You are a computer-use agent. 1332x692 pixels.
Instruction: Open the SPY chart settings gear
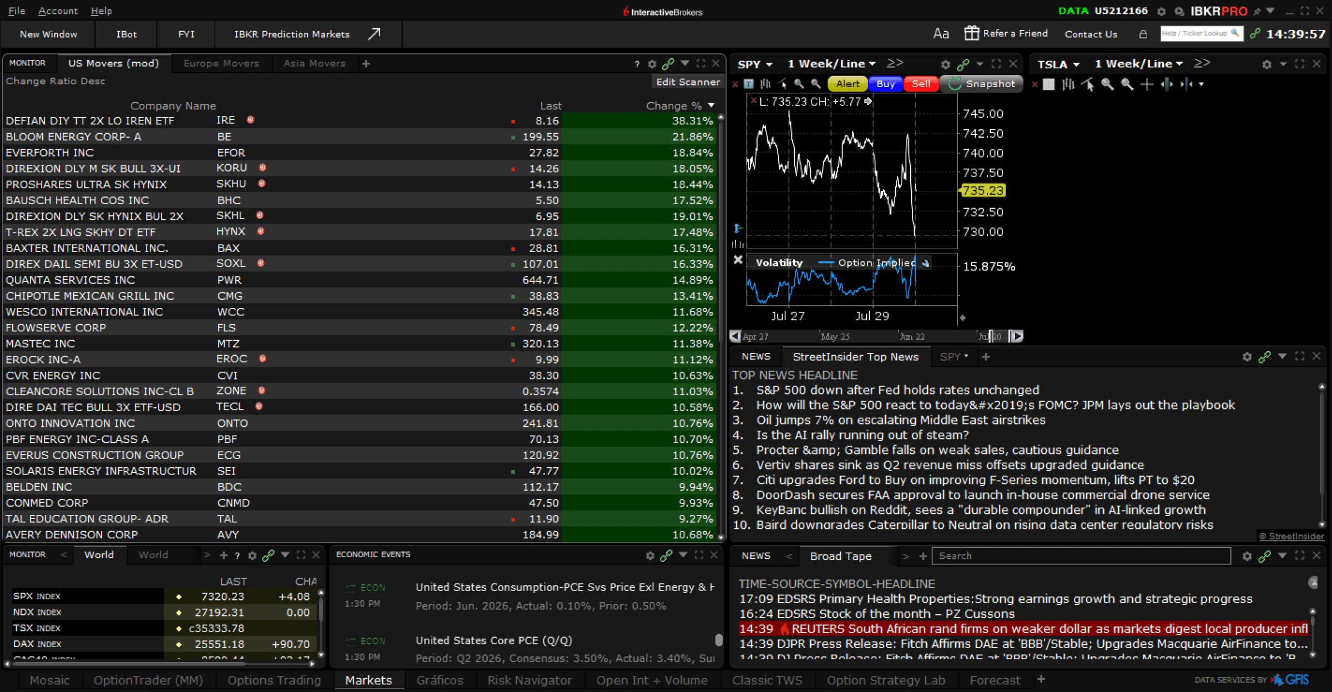click(946, 64)
